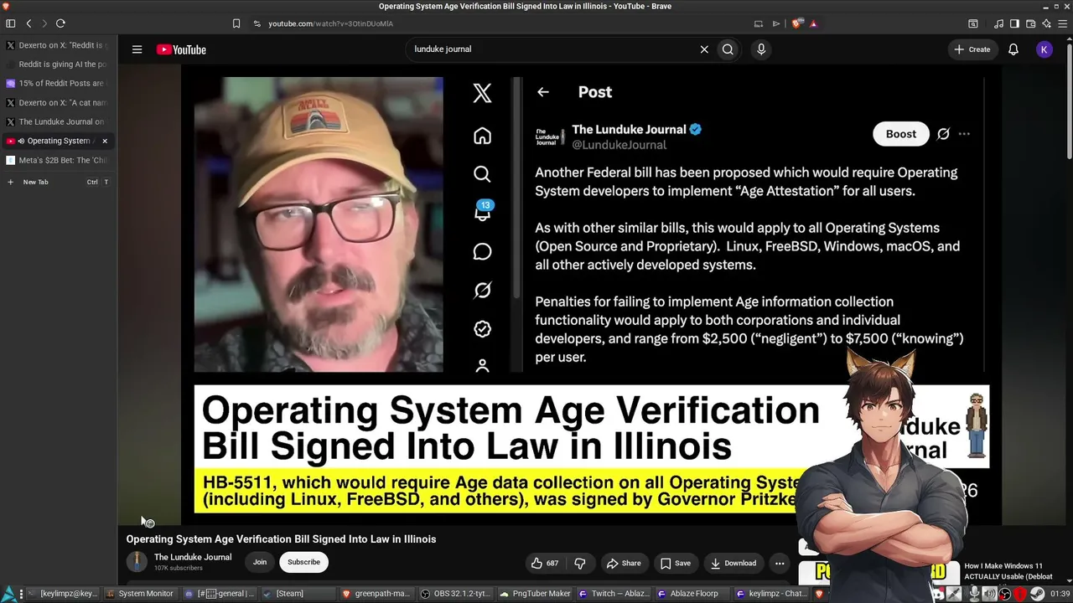Switch to OBS 32.1.2 in the taskbar
This screenshot has height=603, width=1073.
click(x=455, y=594)
